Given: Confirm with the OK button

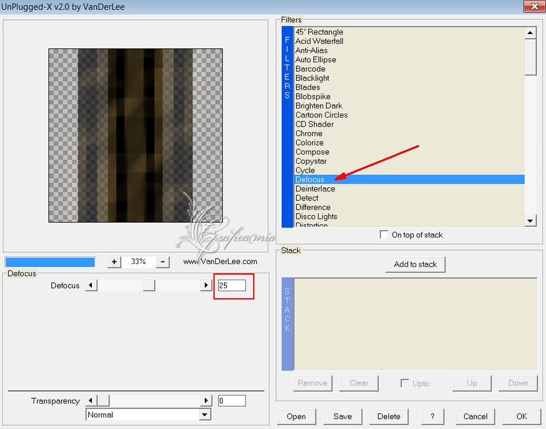Looking at the screenshot, I should [x=521, y=417].
